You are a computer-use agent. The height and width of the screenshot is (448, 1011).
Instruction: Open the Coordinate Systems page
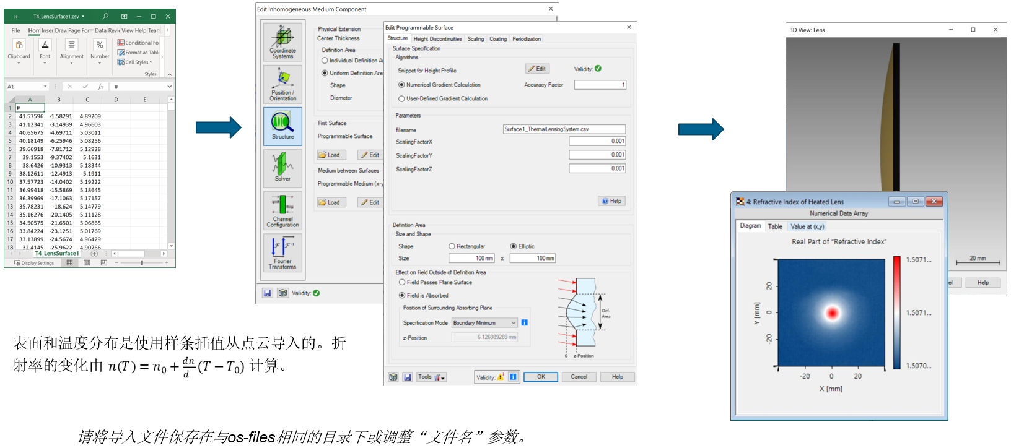[282, 41]
